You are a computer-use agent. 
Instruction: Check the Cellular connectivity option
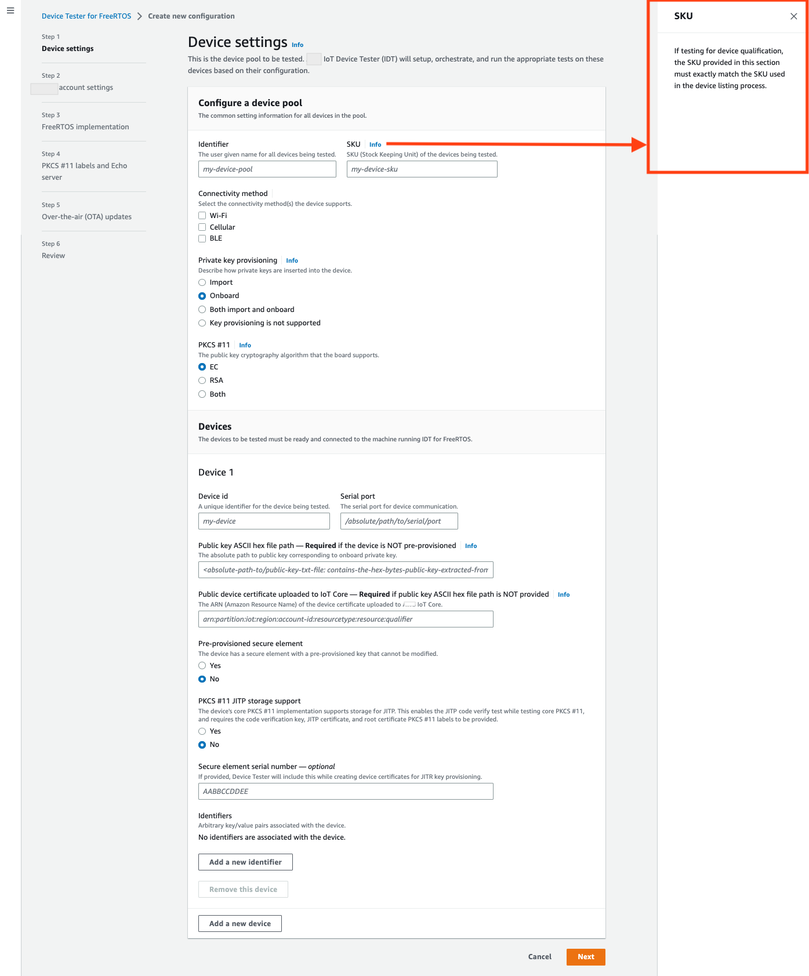pos(202,227)
